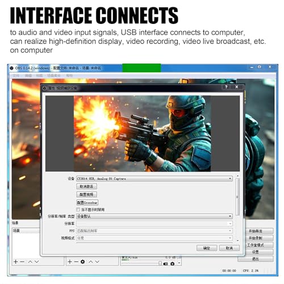Move scene up with Scenes up arrow
The image size is (284, 284).
tap(30, 262)
